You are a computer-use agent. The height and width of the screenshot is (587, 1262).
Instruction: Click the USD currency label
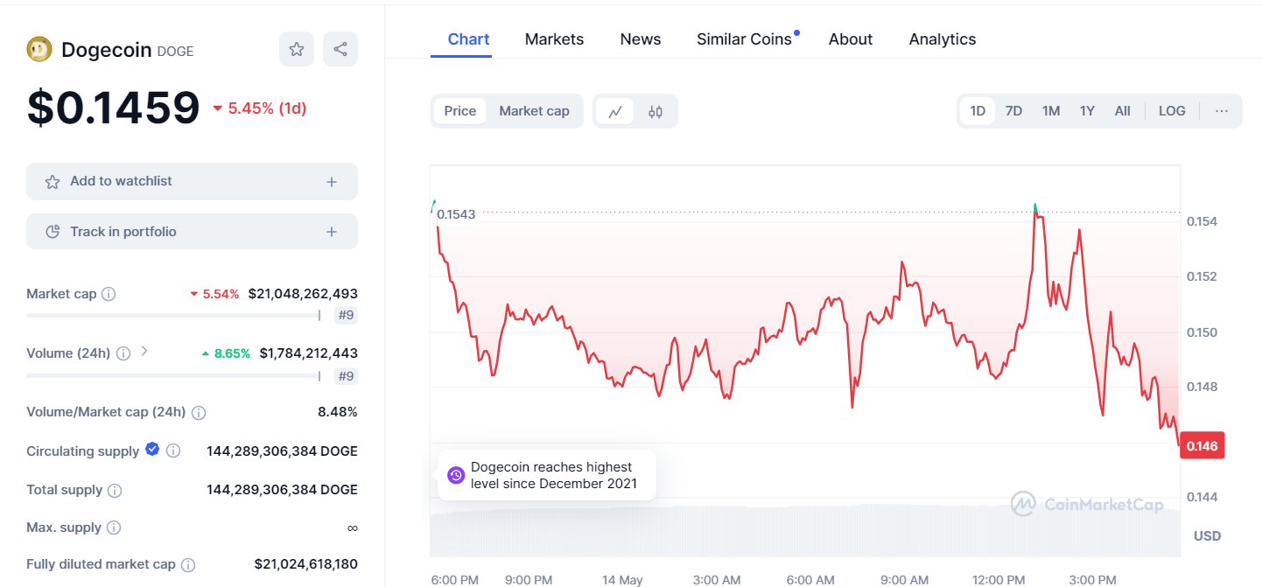coord(1207,535)
